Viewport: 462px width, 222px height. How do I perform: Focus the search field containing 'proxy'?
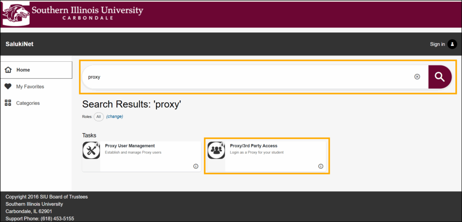point(248,77)
